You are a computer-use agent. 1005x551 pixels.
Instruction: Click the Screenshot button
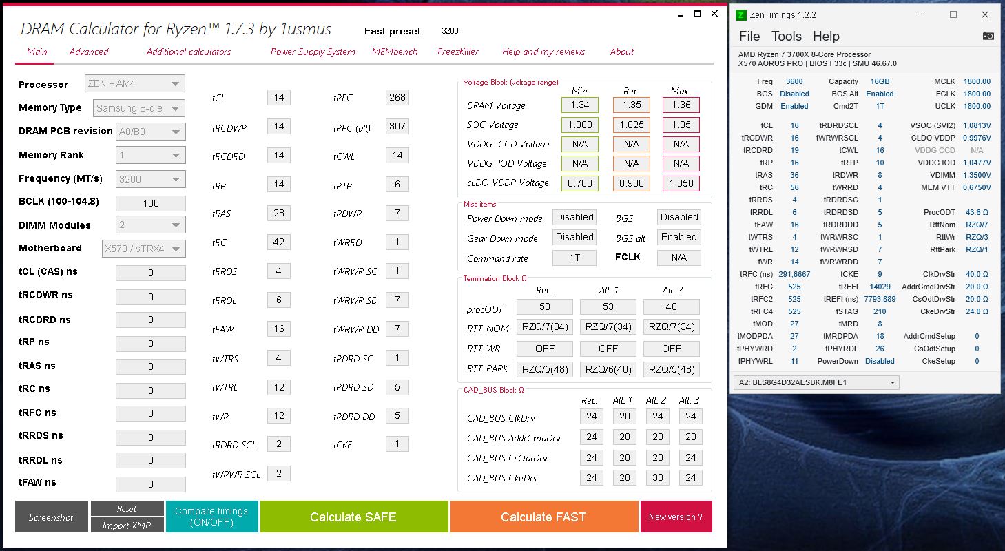[x=51, y=517]
